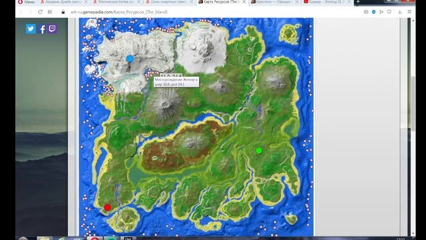This screenshot has height=240, width=426.
Task: Close the Карта Ресурсов tab
Action: pos(244,2)
